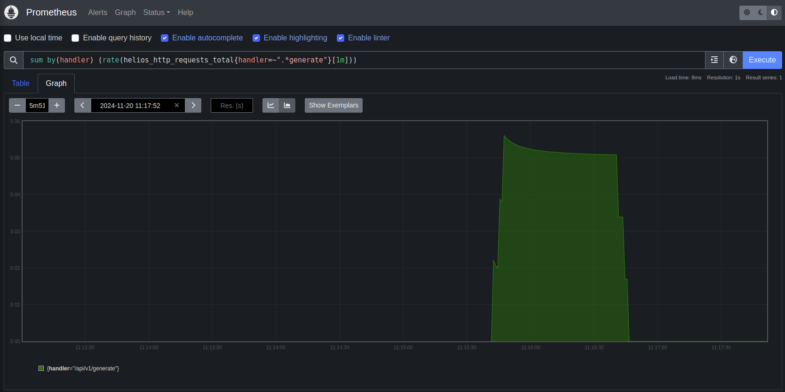Show the unstacked line graph
This screenshot has width=785, height=392.
coord(271,106)
